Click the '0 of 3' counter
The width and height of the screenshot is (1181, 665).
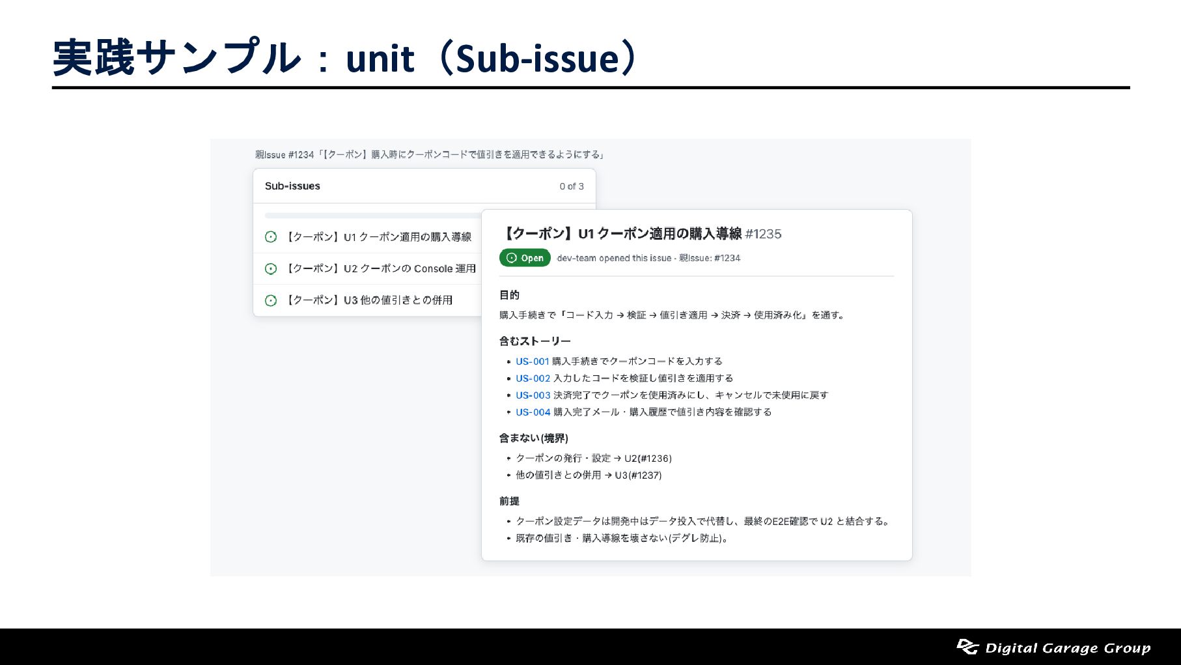pos(572,186)
